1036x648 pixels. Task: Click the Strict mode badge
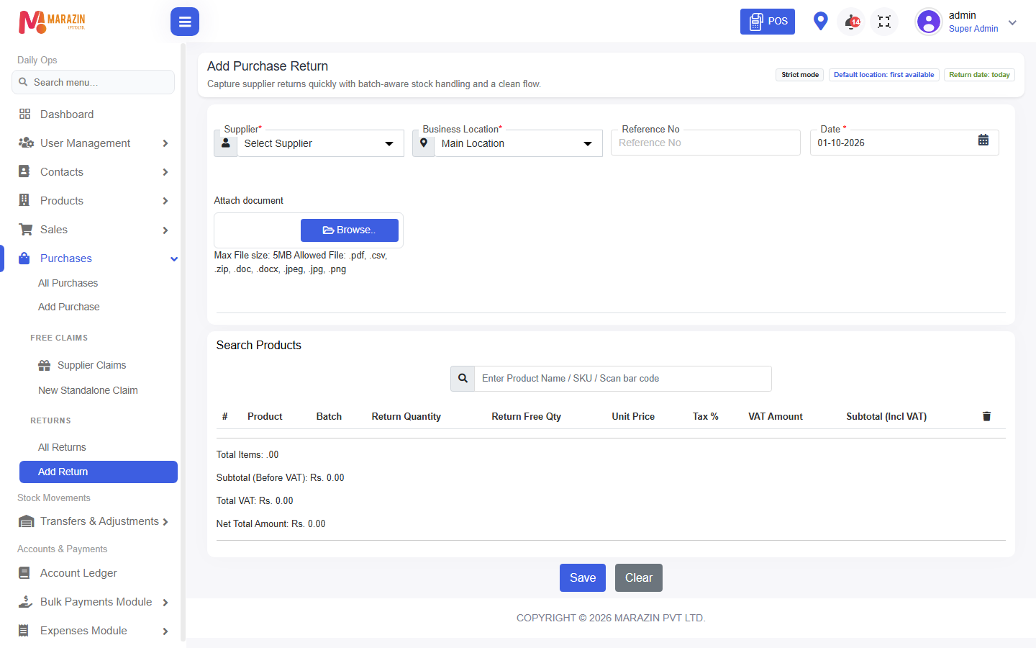pyautogui.click(x=800, y=75)
